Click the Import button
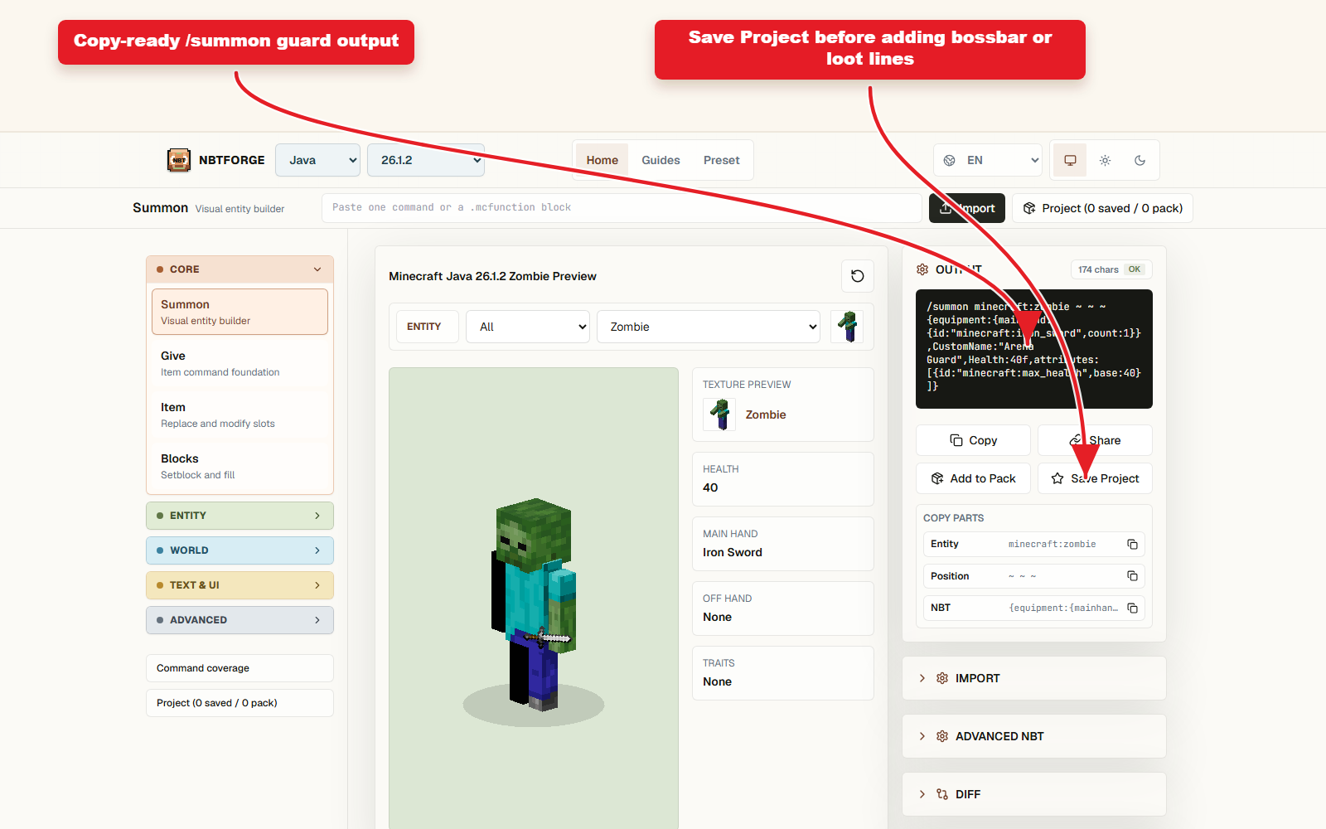 tap(967, 208)
